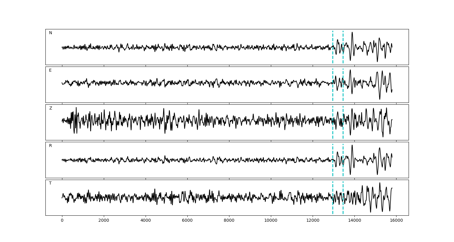Click the R component panel label

[x=51, y=146]
